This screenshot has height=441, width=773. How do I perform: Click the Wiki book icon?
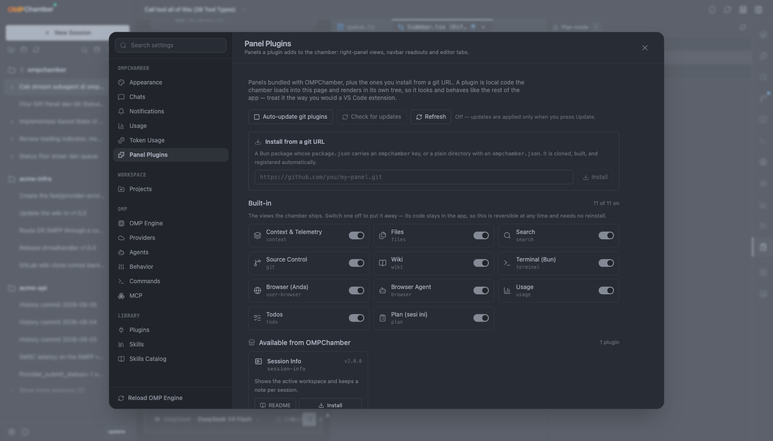tap(383, 263)
